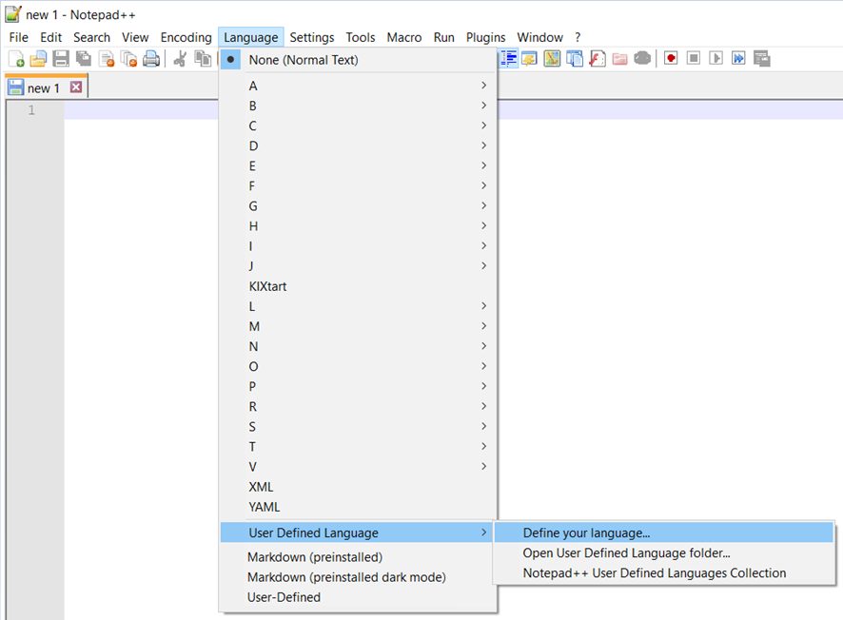Select User-Defined language entry
Viewport: 843px width, 620px height.
click(358, 597)
